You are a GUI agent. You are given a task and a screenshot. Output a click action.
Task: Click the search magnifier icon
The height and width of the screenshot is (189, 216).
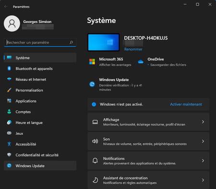click(x=72, y=43)
